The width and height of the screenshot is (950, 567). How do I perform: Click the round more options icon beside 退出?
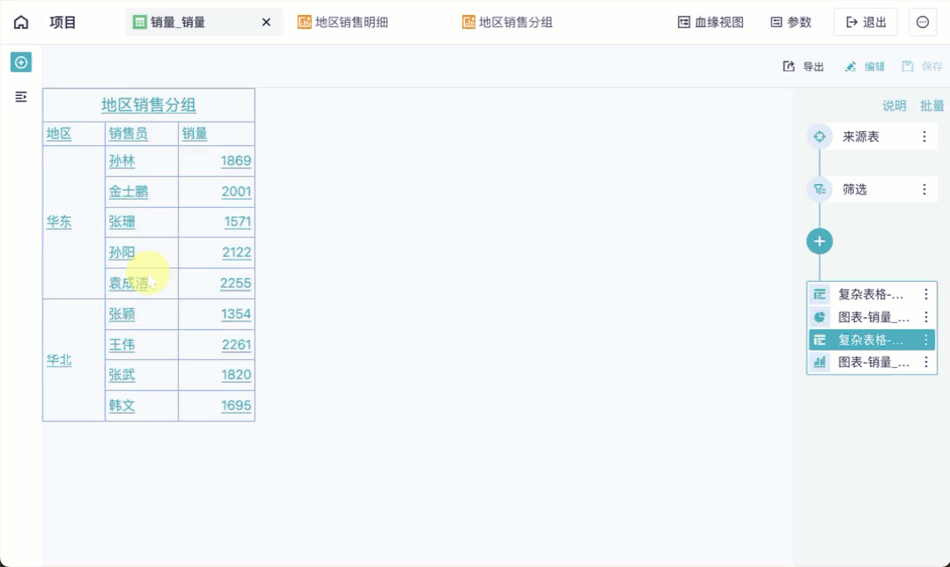922,22
